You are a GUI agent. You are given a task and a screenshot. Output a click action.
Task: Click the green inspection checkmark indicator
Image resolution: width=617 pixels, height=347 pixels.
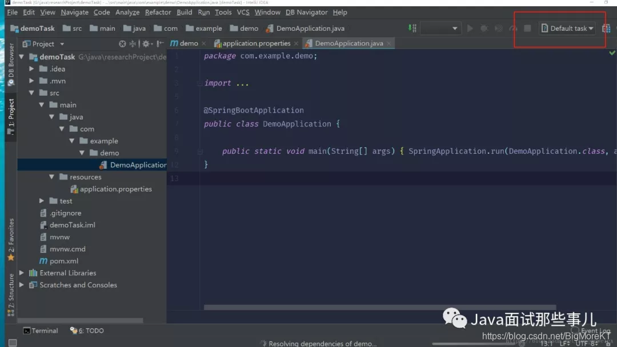pyautogui.click(x=612, y=52)
